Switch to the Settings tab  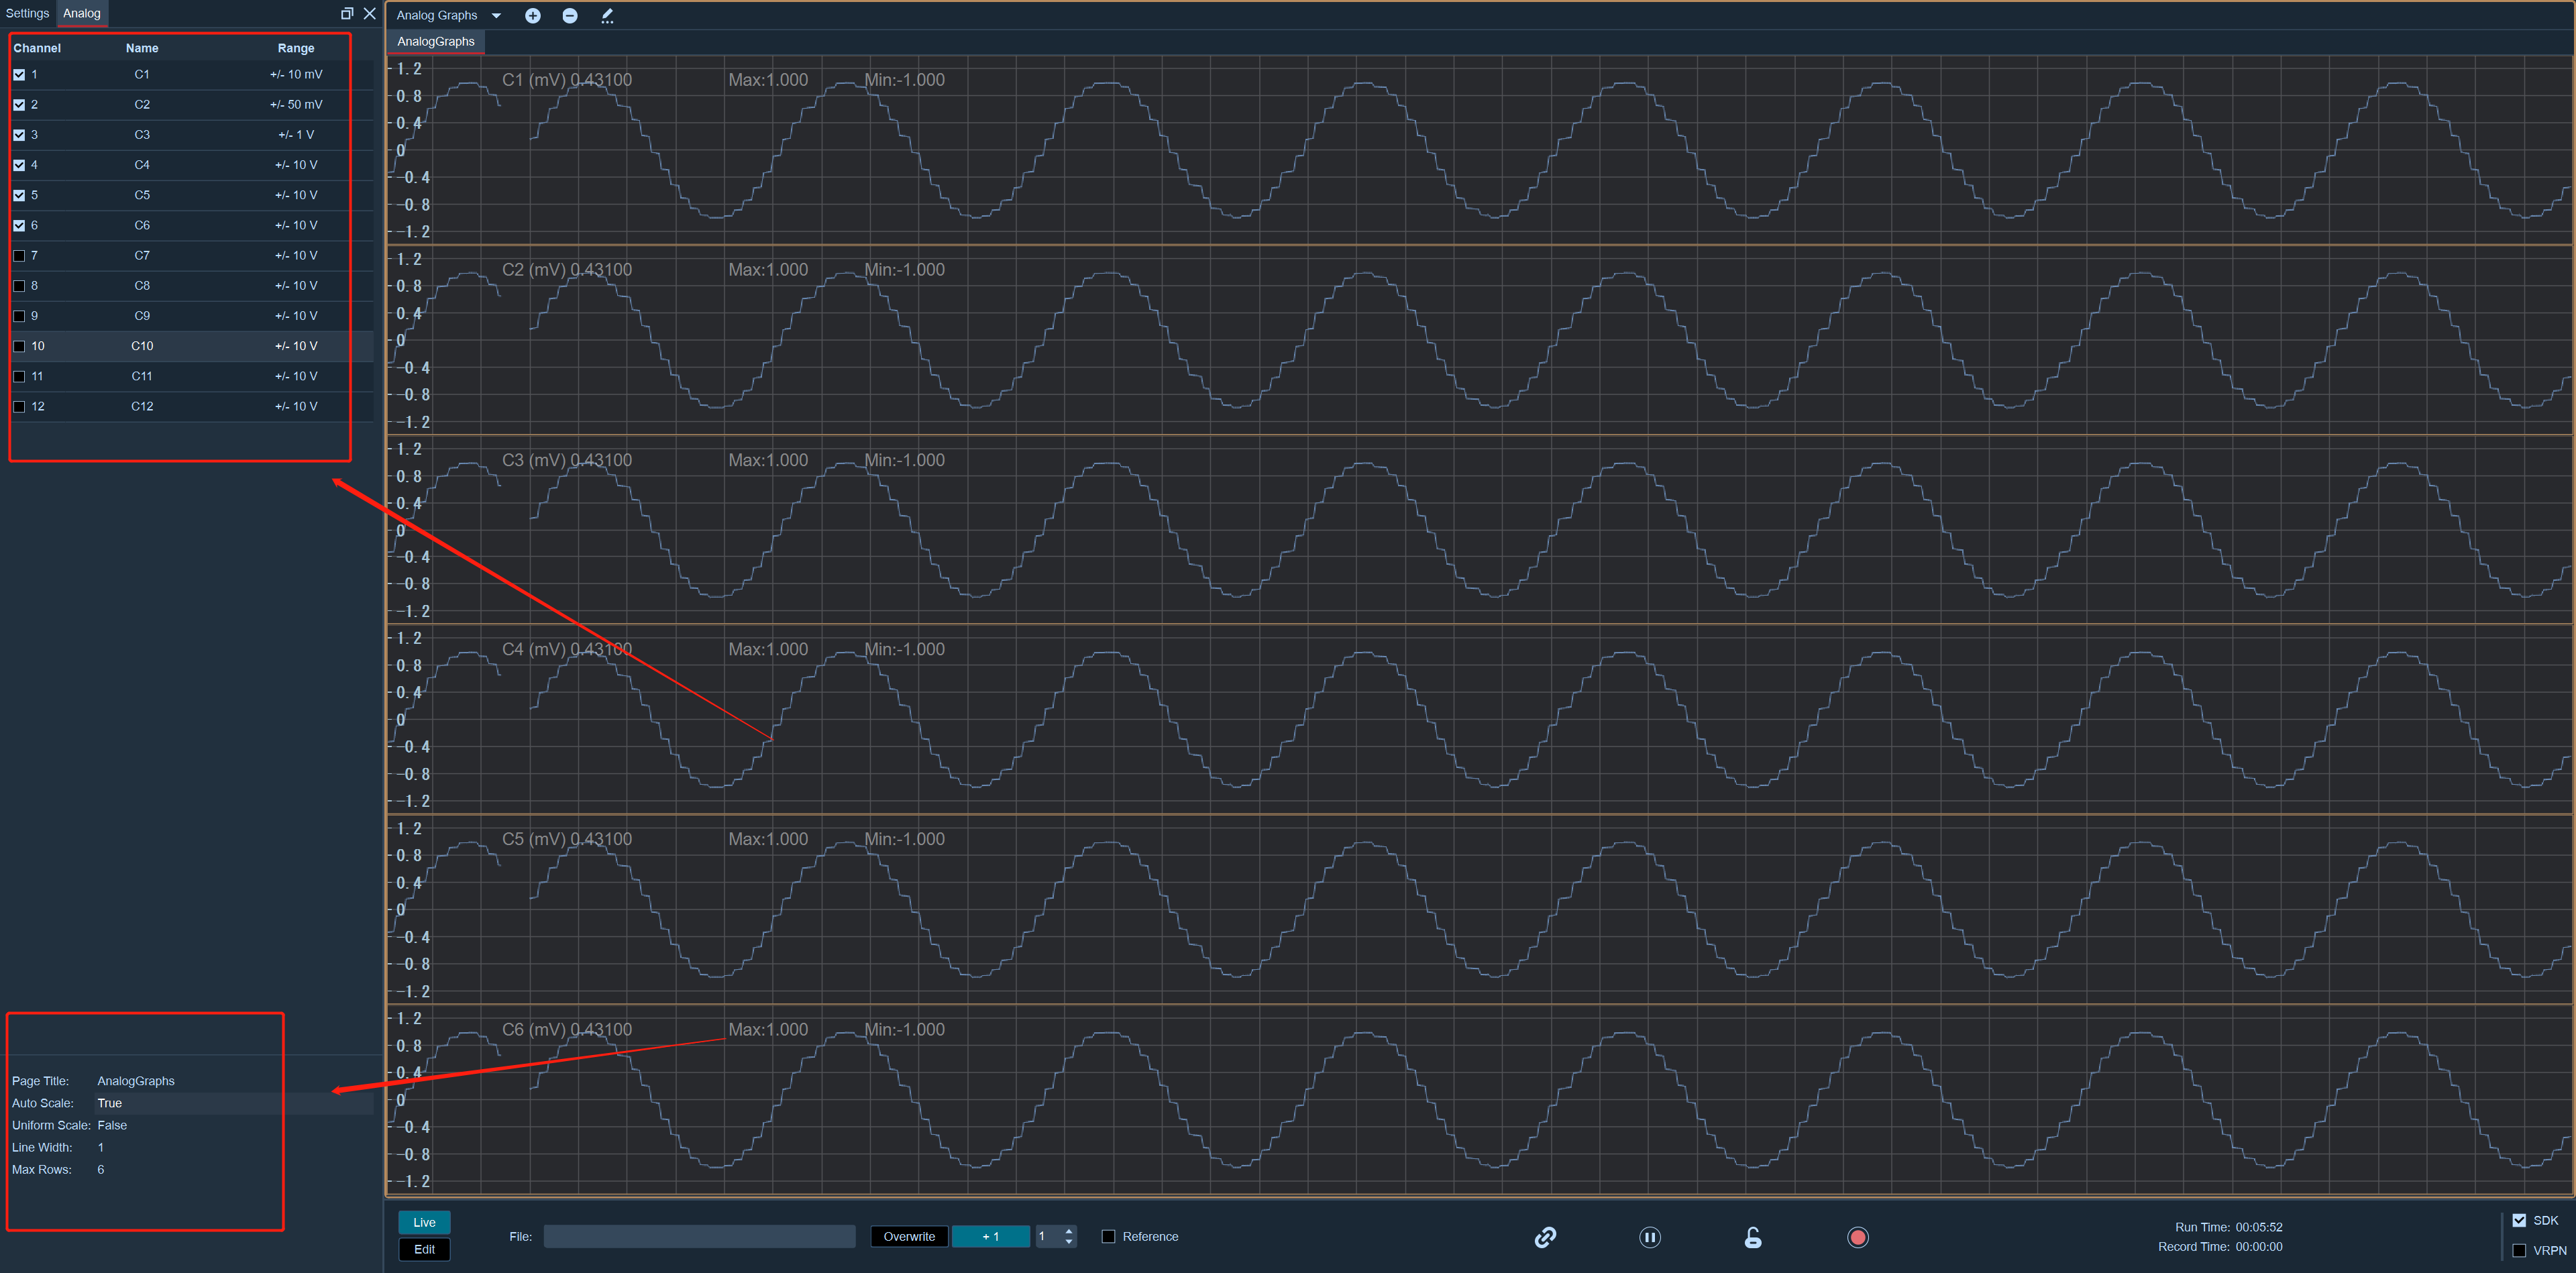[27, 13]
